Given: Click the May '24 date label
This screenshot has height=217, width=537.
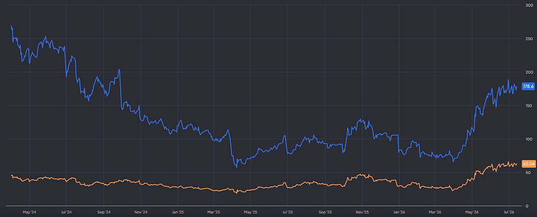Looking at the screenshot, I should (30, 212).
